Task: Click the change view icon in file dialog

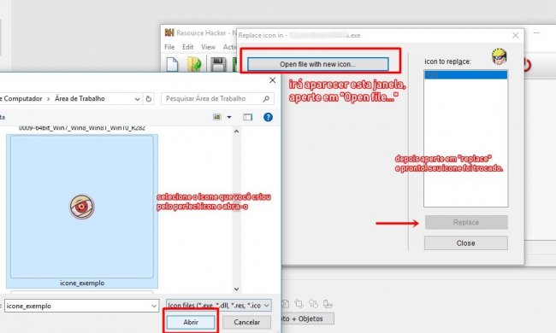Action: click(x=217, y=117)
